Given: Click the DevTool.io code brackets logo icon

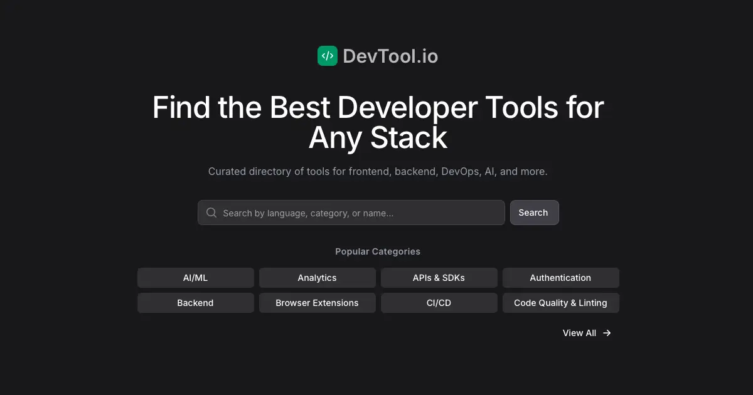Looking at the screenshot, I should [327, 55].
